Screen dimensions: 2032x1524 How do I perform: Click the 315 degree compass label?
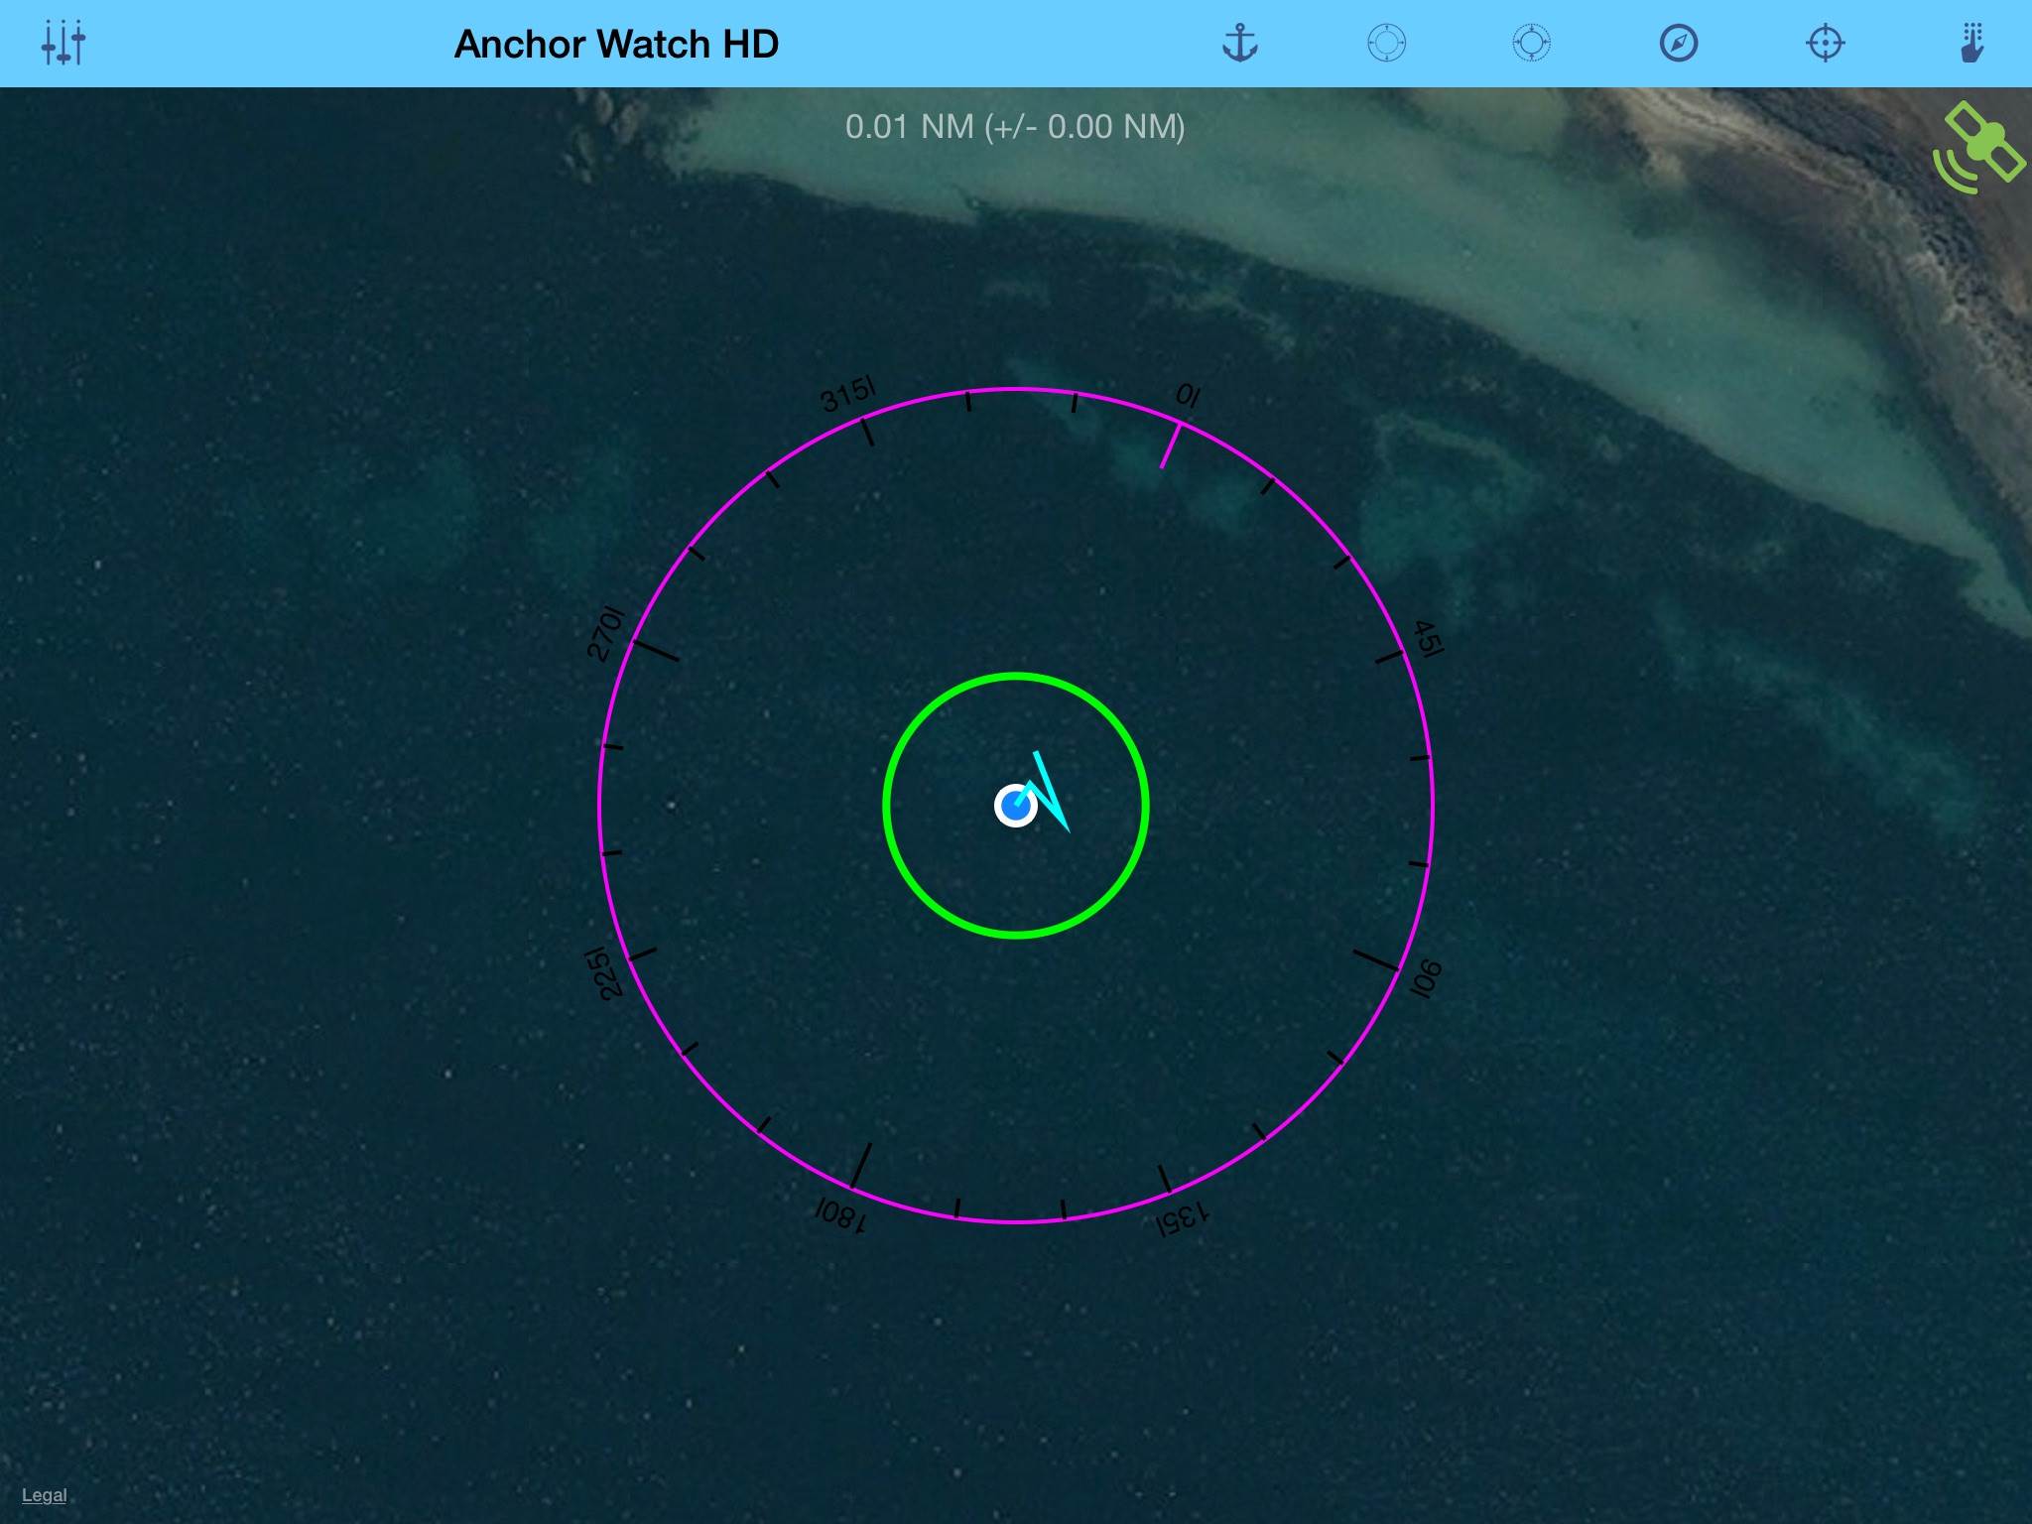click(846, 395)
